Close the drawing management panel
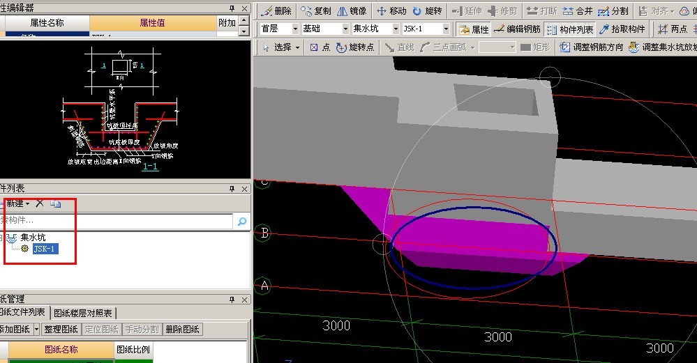Screen dimensions: 697x363 click(x=244, y=300)
